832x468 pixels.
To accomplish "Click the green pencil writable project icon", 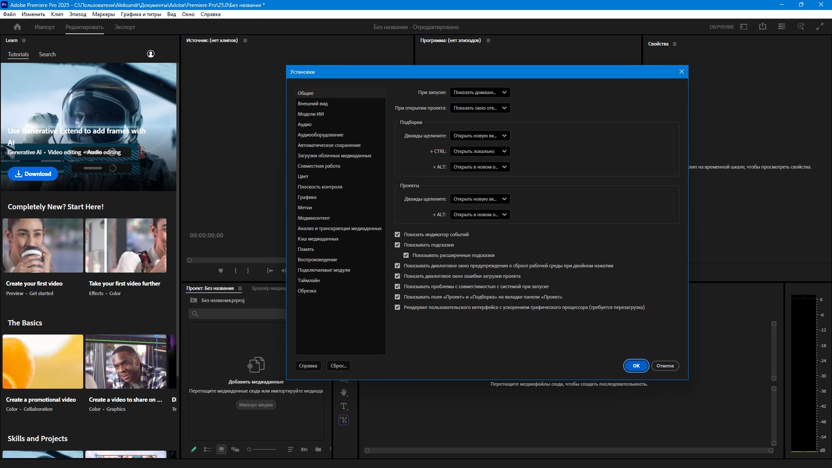I will pos(194,449).
